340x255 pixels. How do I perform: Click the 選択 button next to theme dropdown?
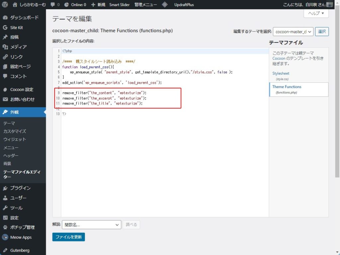click(322, 32)
